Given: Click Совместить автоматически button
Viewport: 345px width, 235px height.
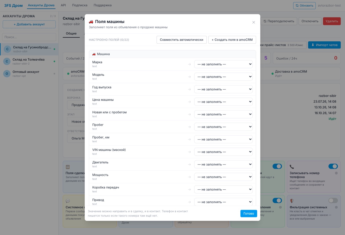Looking at the screenshot, I should coord(182,40).
